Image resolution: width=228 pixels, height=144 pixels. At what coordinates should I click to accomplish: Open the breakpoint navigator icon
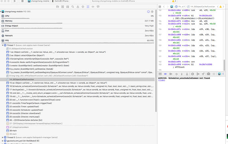[x=93, y=7]
